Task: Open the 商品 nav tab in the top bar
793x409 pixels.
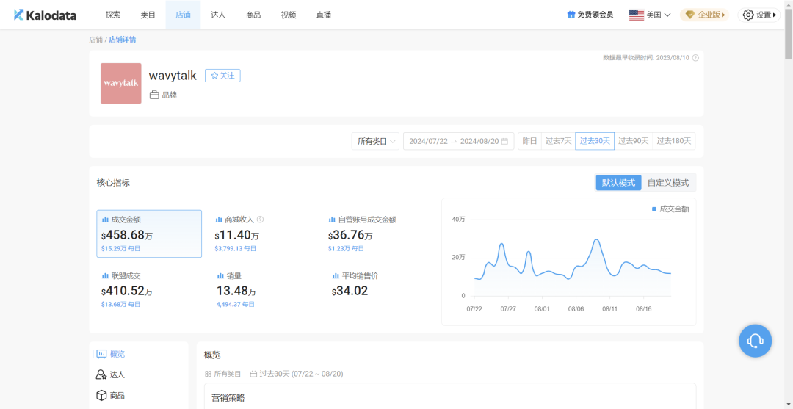Action: [253, 15]
